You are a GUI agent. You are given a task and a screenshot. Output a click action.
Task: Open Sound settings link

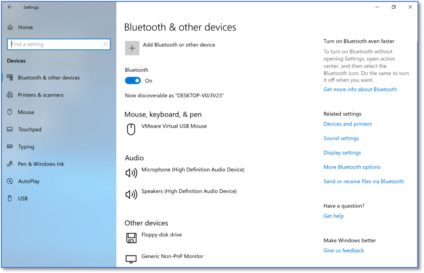tap(341, 138)
